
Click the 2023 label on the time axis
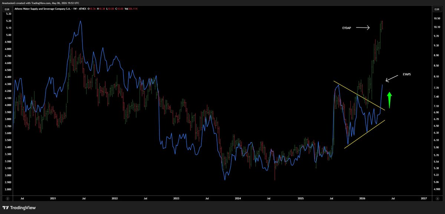point(176,198)
